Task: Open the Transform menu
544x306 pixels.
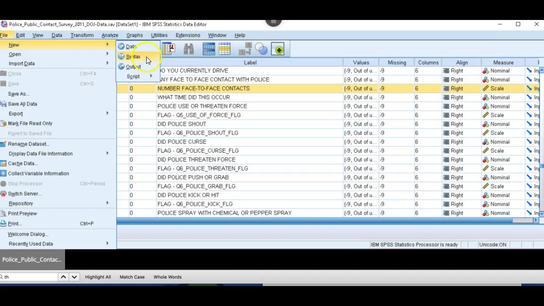Action: coord(82,35)
